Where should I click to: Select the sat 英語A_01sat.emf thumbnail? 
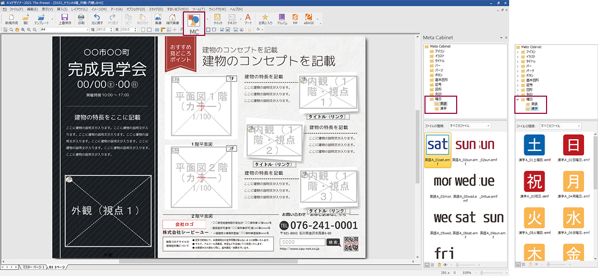pos(438,150)
